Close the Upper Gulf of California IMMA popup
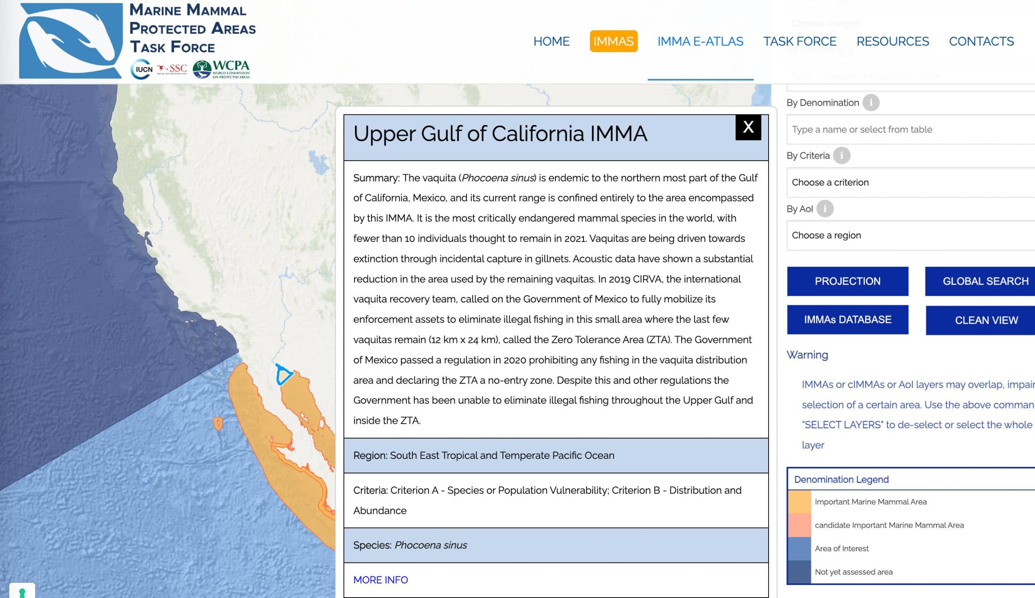 coord(748,127)
